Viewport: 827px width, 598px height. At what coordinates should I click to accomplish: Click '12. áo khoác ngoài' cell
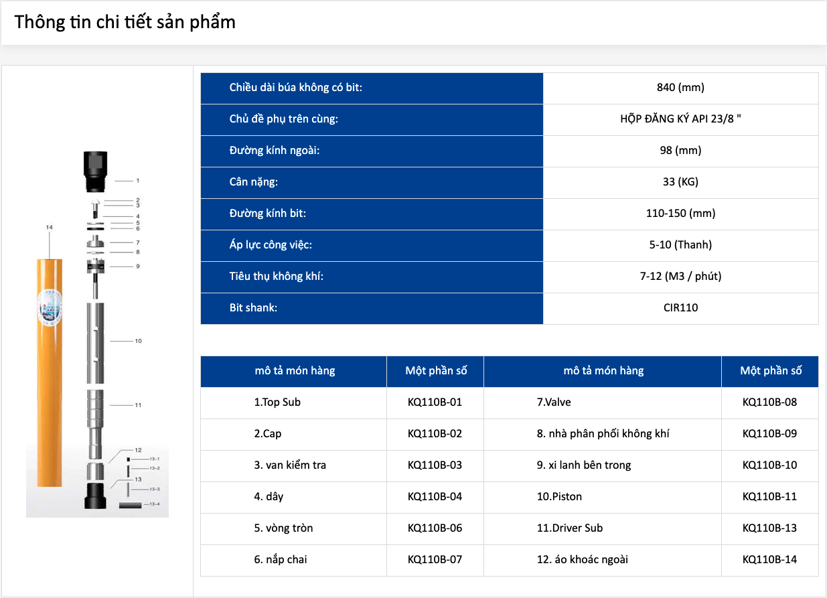(603, 560)
